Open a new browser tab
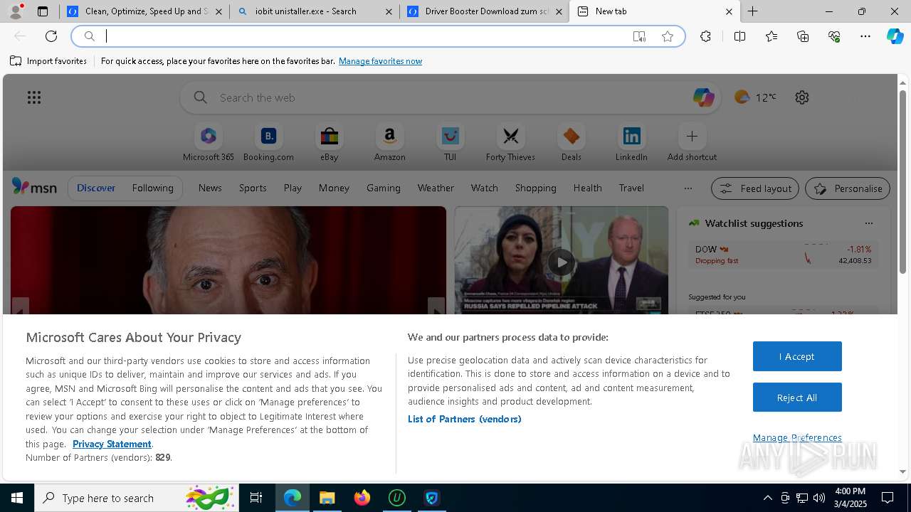This screenshot has width=911, height=512. (752, 11)
